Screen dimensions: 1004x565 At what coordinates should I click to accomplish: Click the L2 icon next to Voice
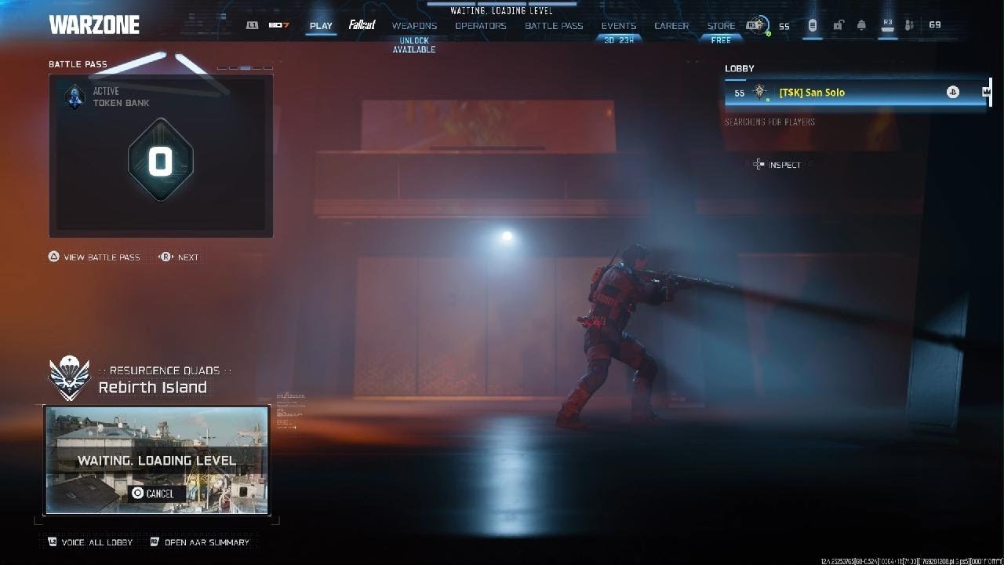click(x=53, y=541)
